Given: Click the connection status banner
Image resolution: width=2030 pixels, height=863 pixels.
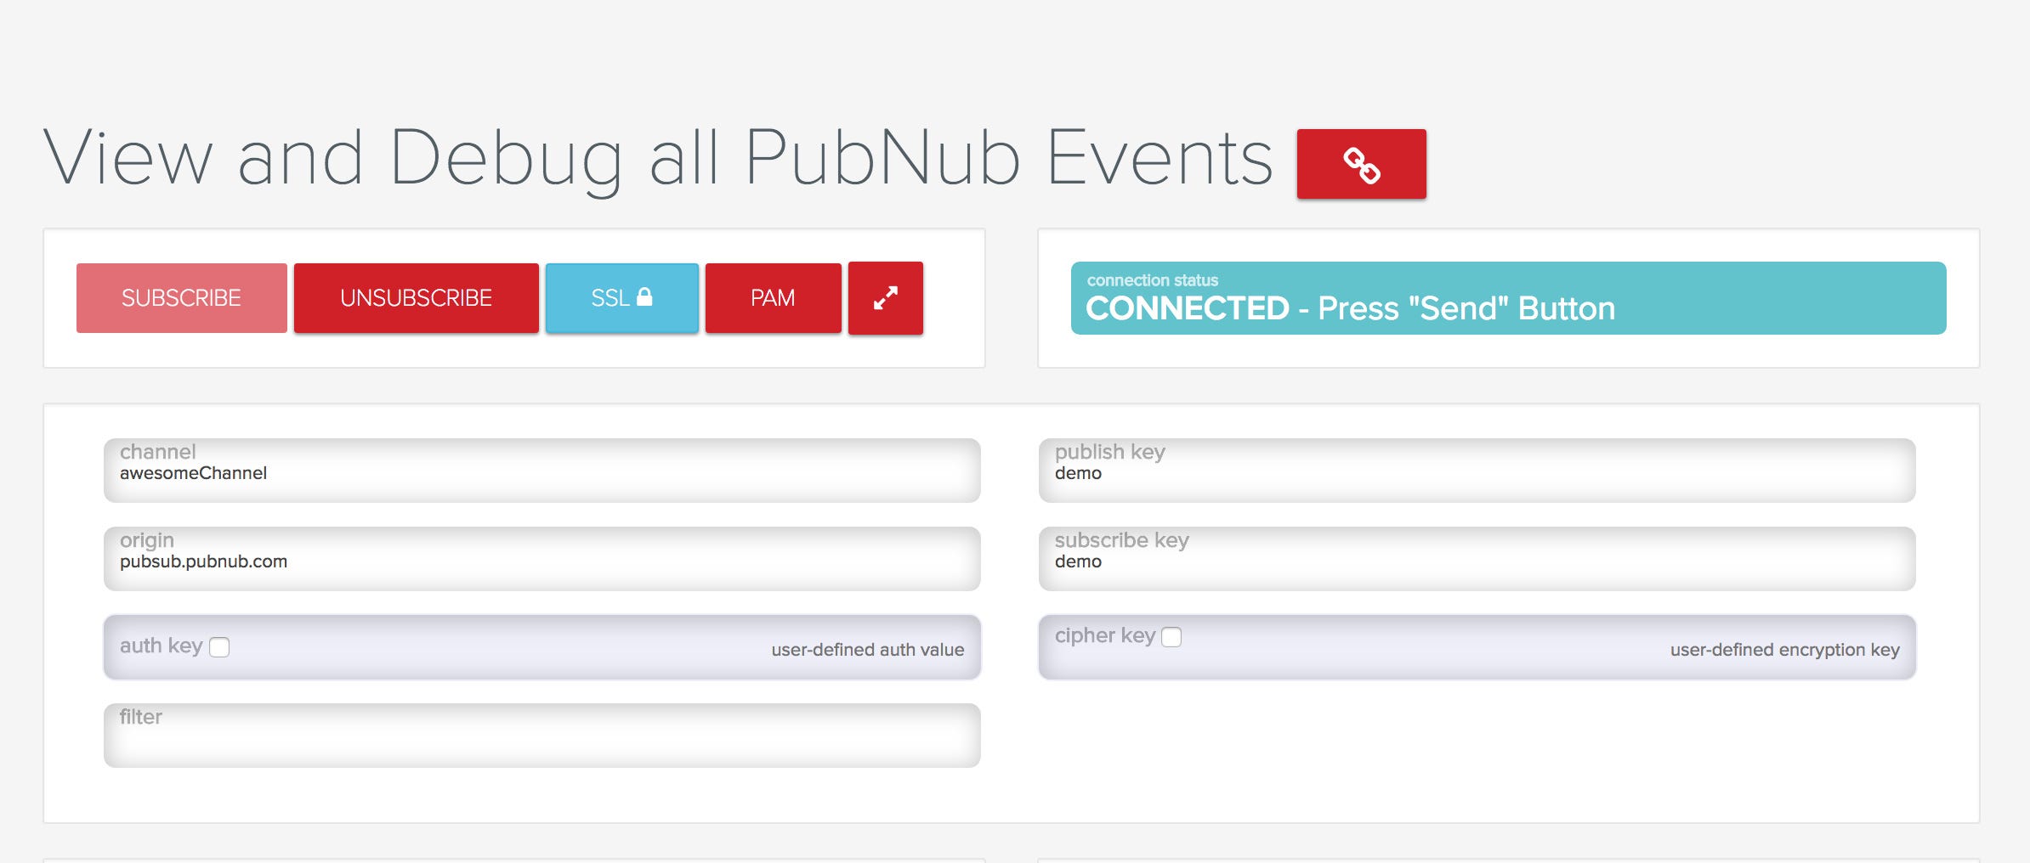Looking at the screenshot, I should (x=1508, y=298).
